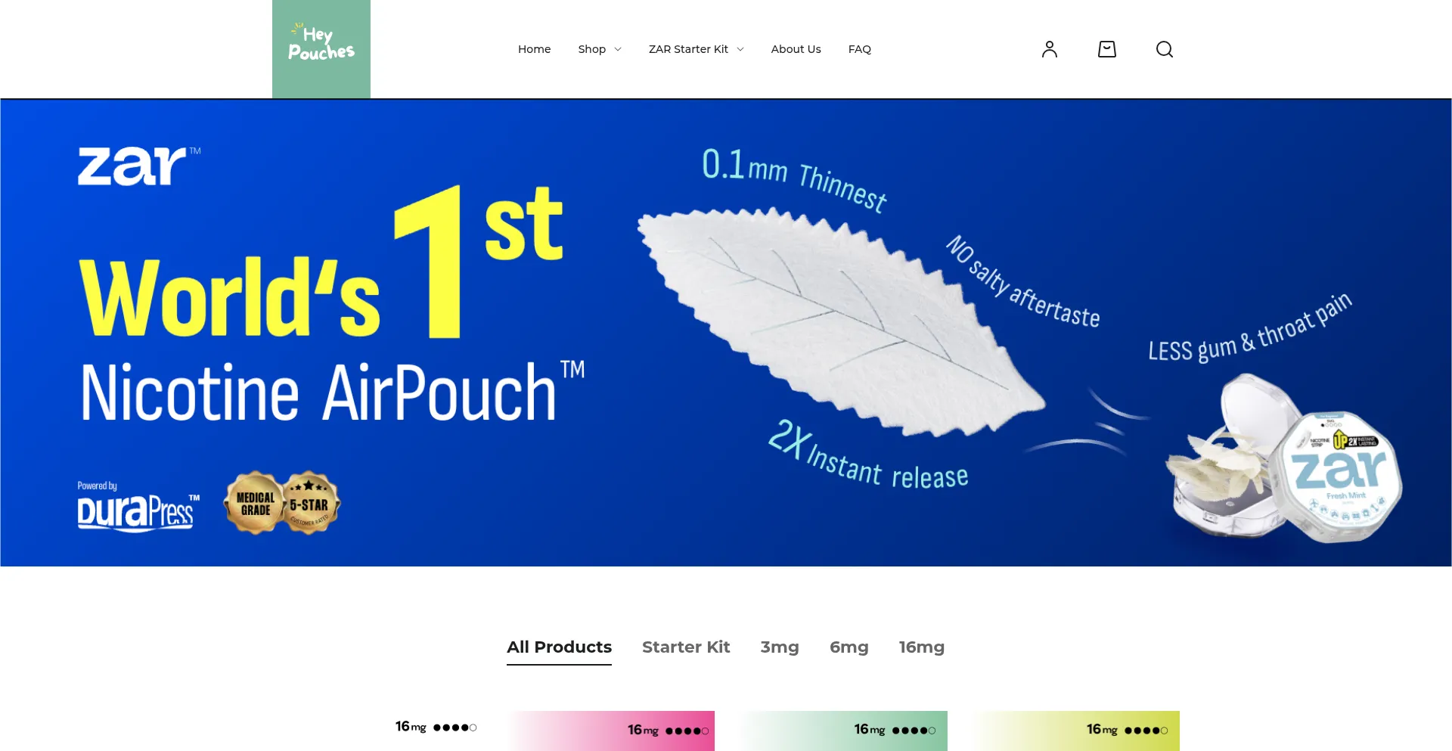Click the zar logo in banner
The image size is (1452, 751).
(134, 166)
